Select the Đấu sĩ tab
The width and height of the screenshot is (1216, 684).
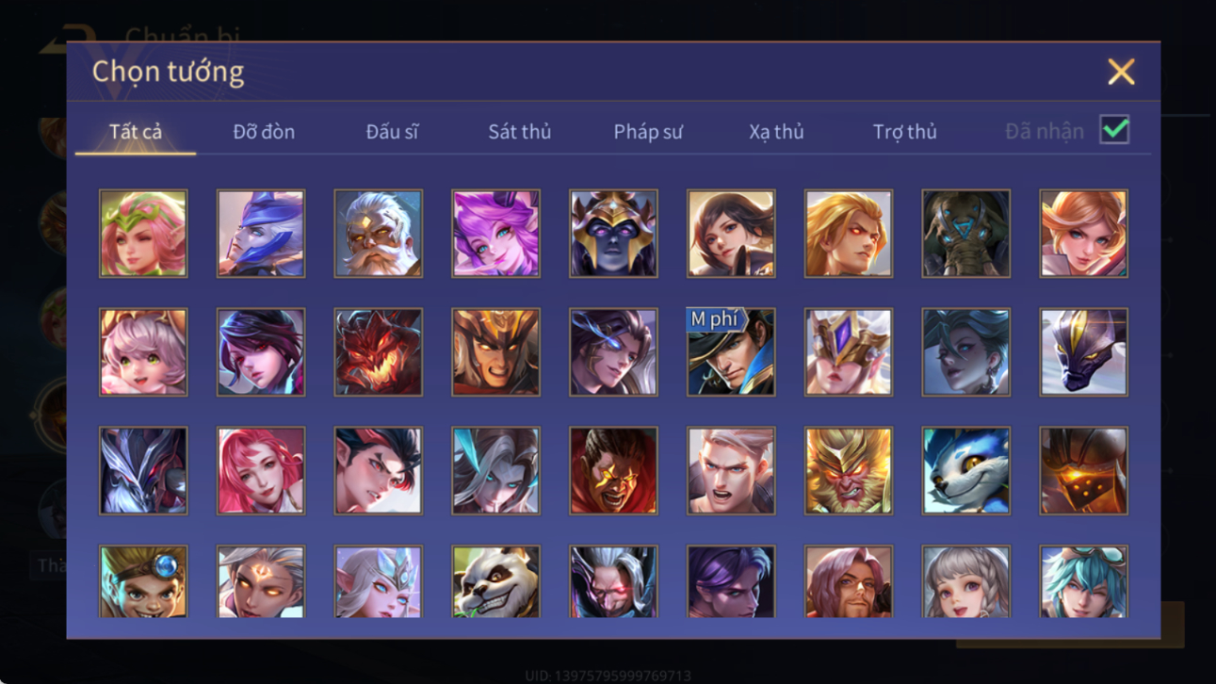(392, 132)
